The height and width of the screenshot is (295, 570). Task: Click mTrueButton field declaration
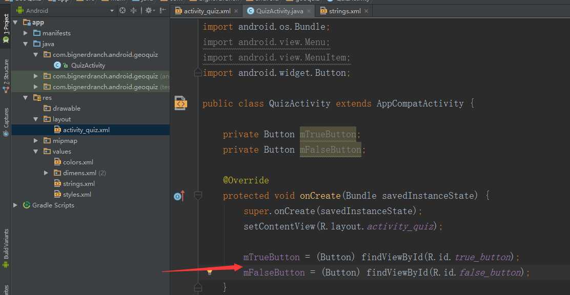[x=328, y=134]
